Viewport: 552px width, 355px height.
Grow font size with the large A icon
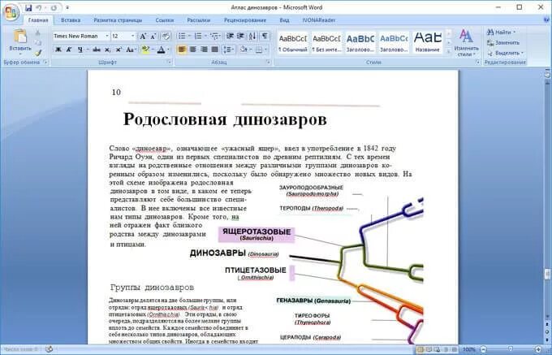point(143,37)
